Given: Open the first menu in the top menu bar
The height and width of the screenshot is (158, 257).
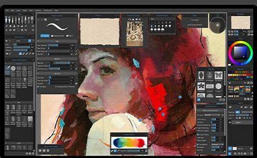Looking at the screenshot, I should (7, 10).
